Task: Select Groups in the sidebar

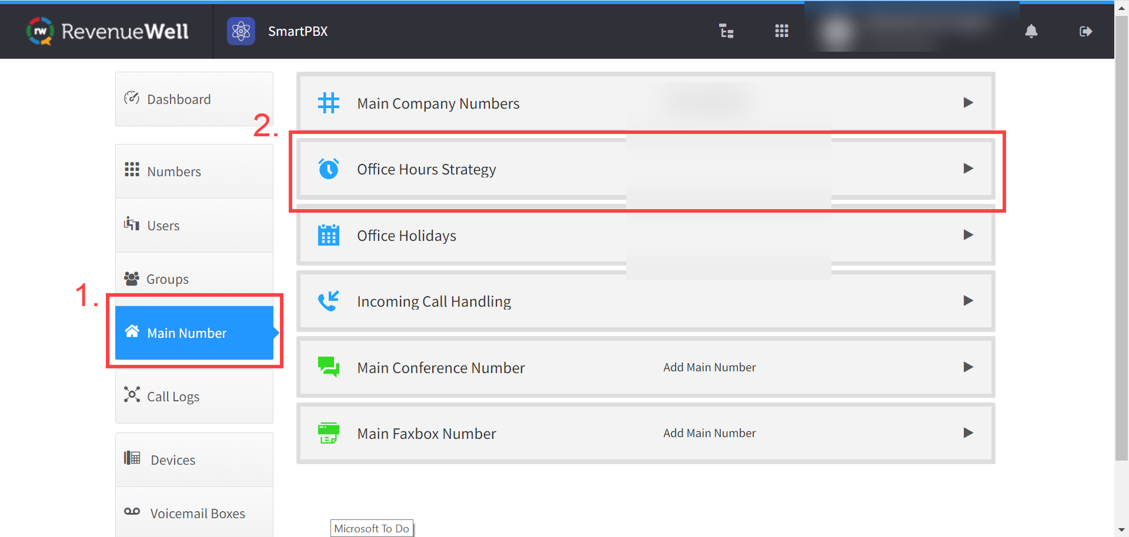Action: (x=194, y=278)
